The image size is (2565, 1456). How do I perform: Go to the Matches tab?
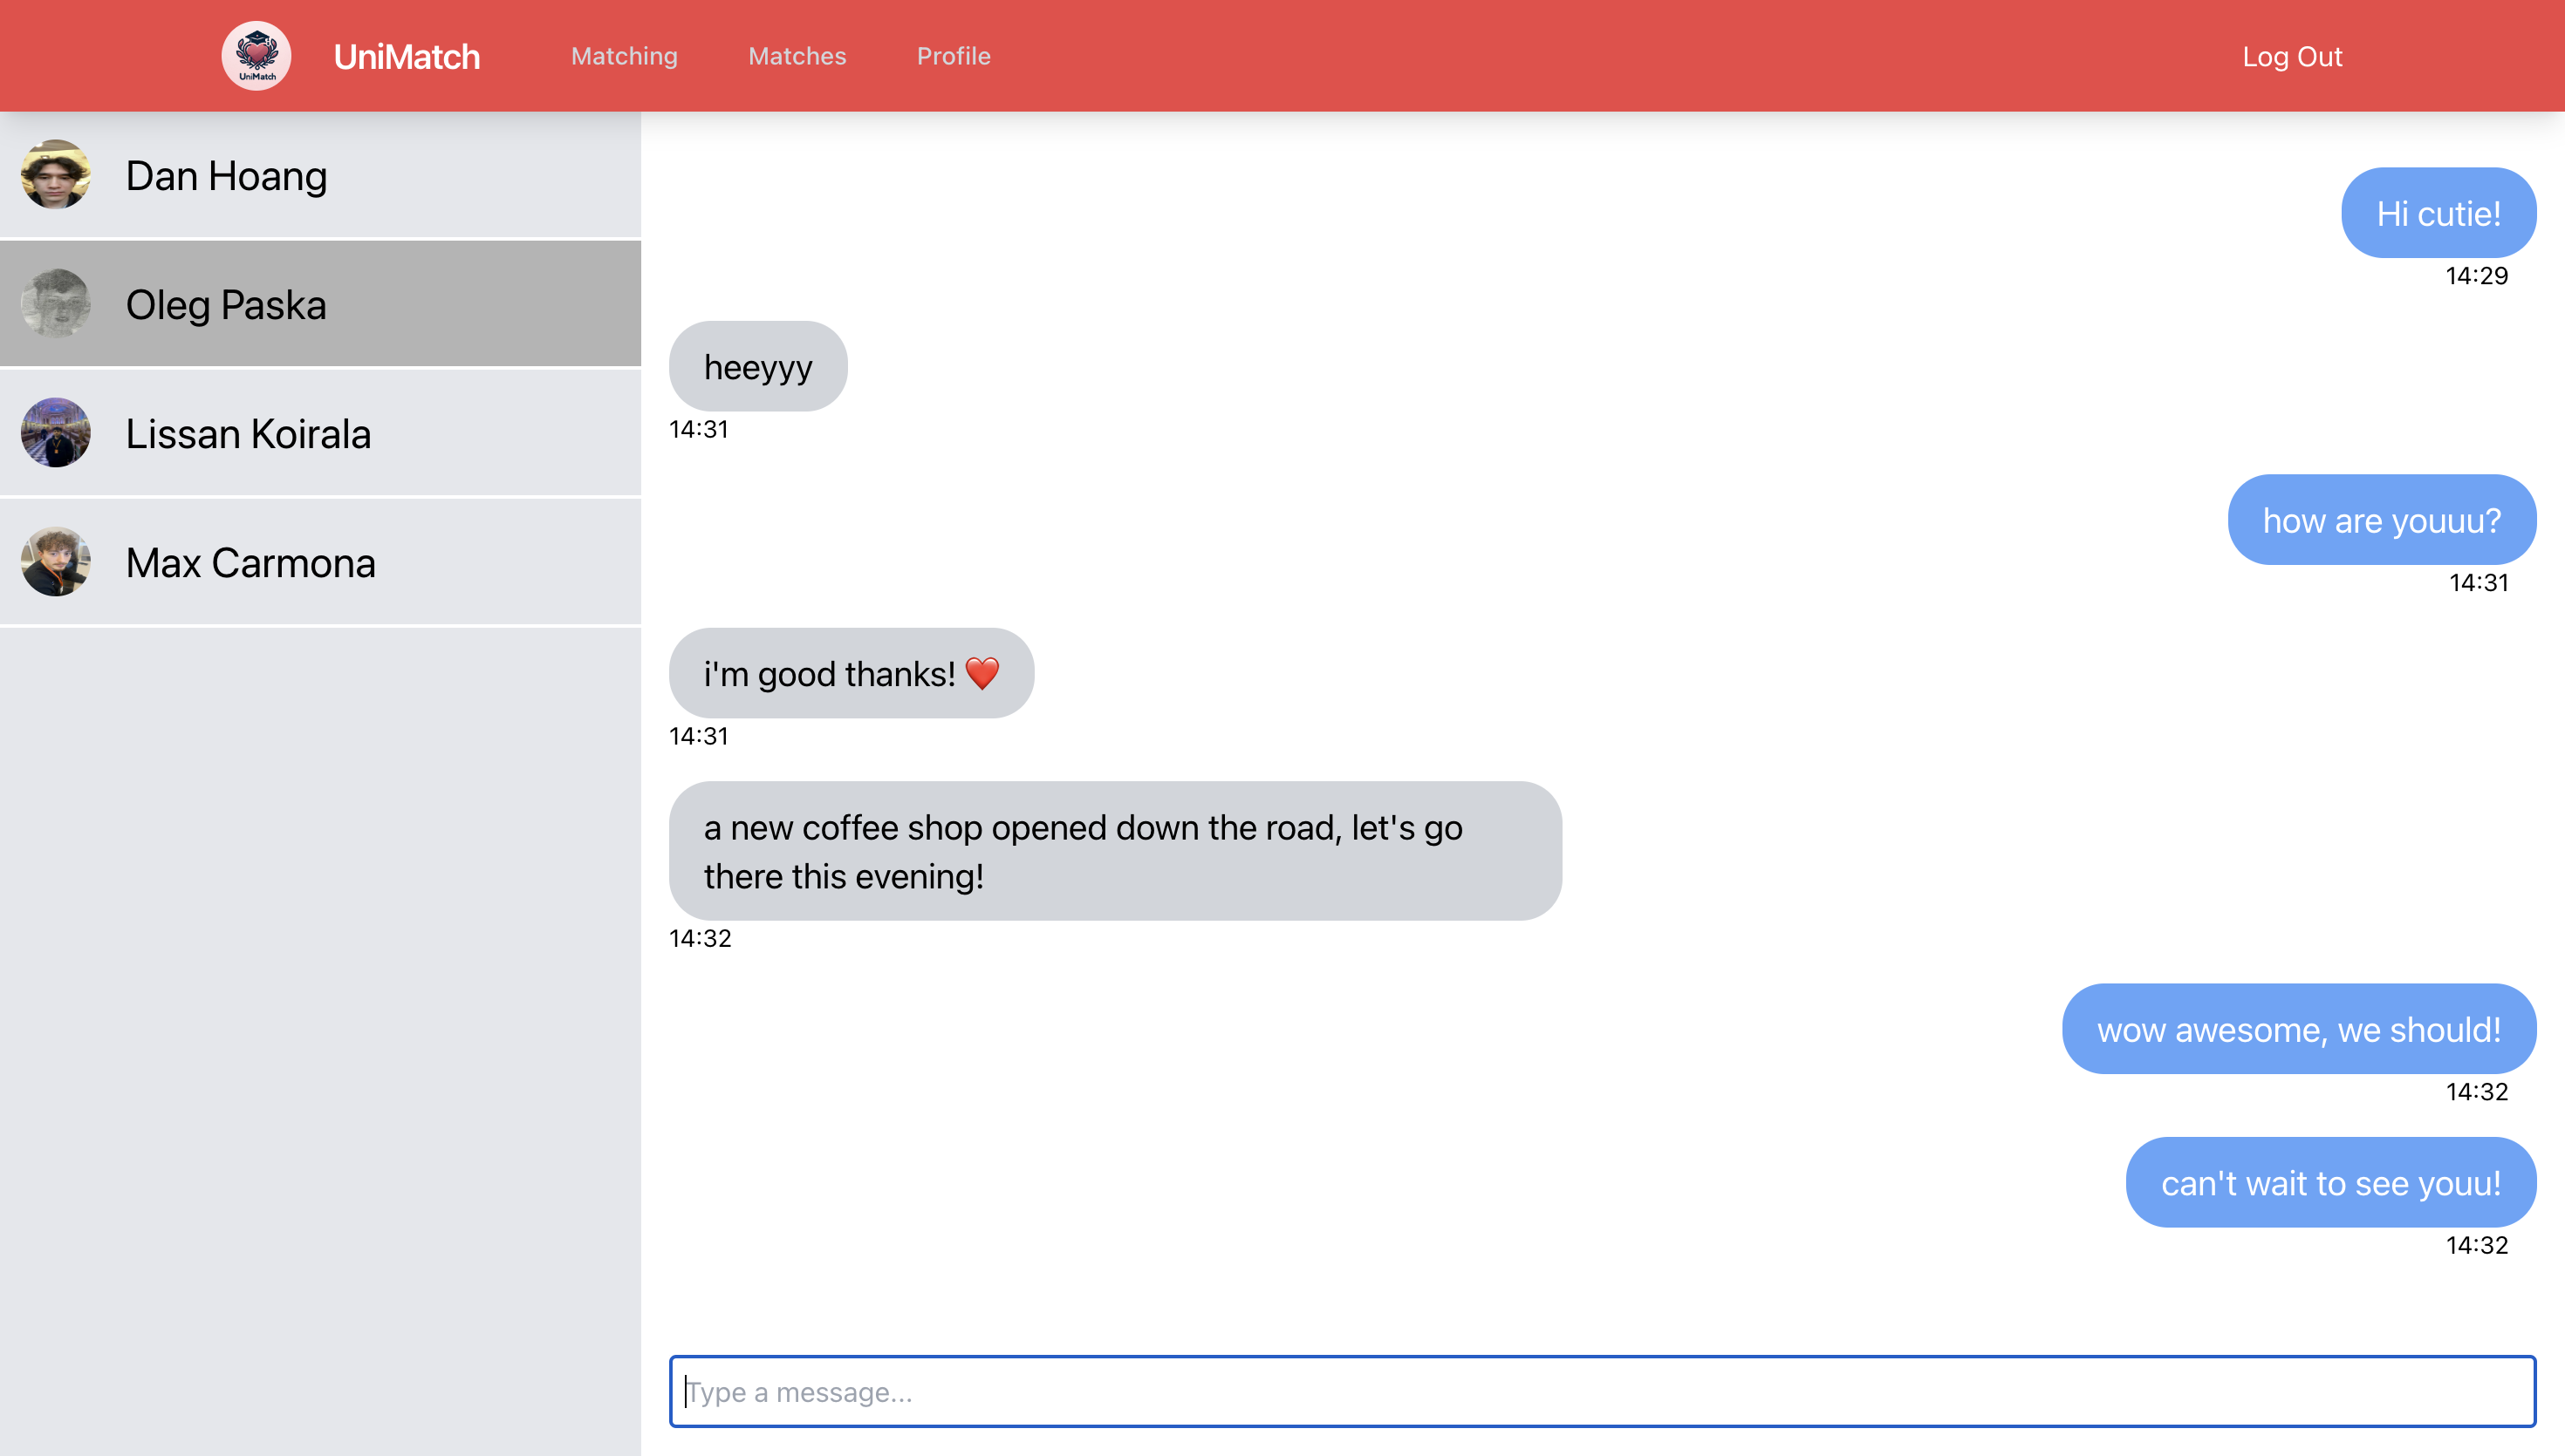click(x=797, y=56)
